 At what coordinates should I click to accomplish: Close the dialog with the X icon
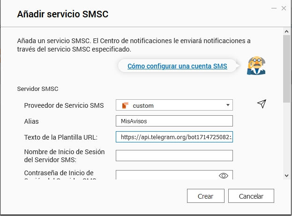coord(284,8)
